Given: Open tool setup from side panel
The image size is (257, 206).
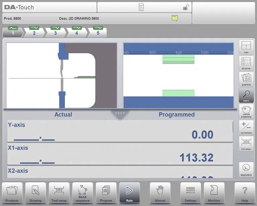Looking at the screenshot, I should [246, 143].
